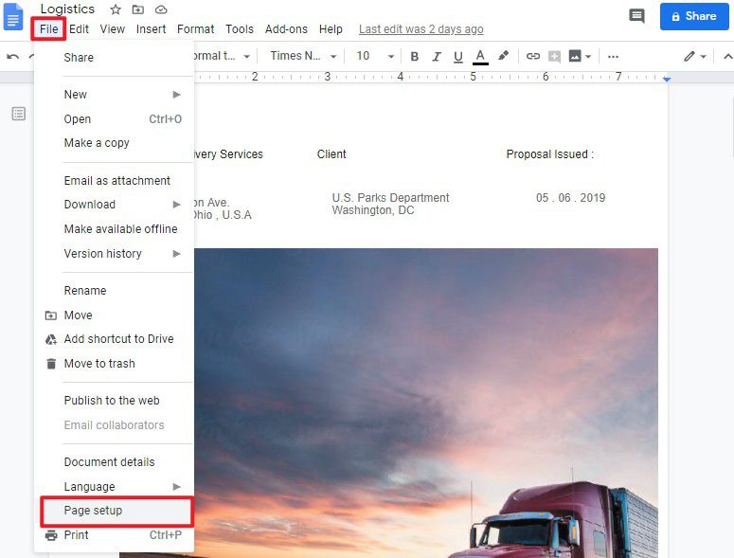Click the Add comment toolbar icon
734x558 pixels.
[554, 57]
